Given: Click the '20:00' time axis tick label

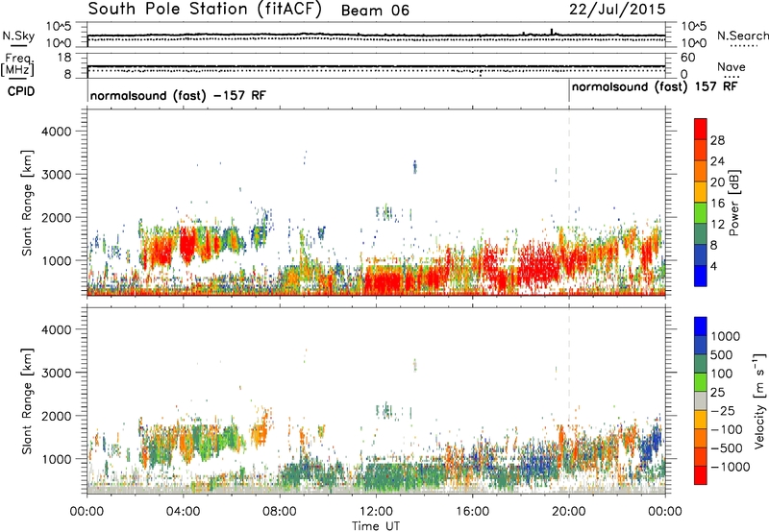Looking at the screenshot, I should pyautogui.click(x=569, y=512).
